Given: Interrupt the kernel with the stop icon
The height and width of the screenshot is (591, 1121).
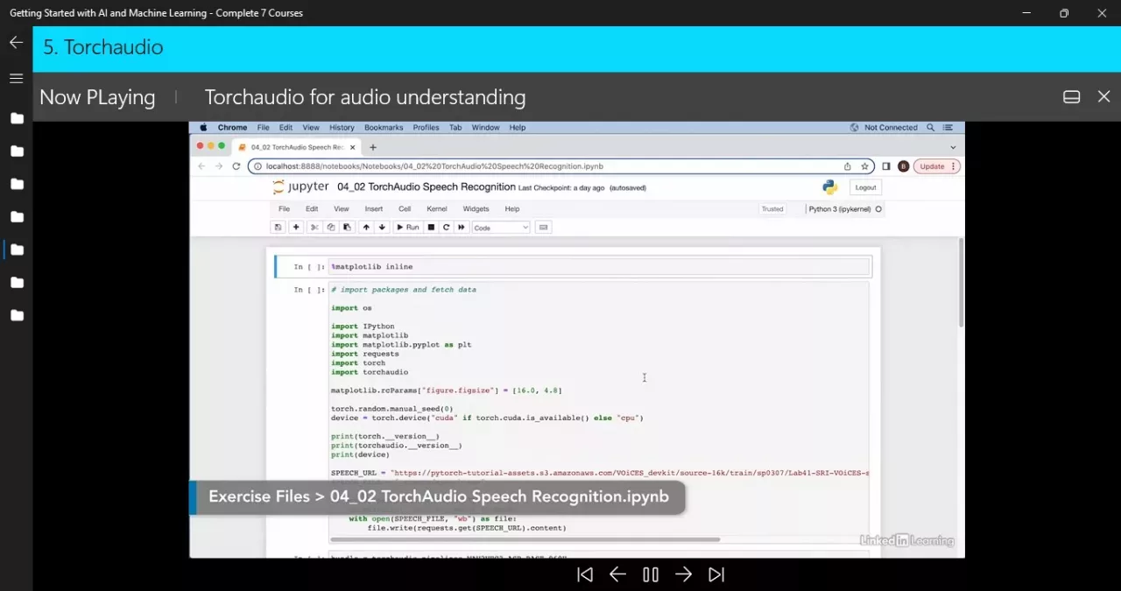Looking at the screenshot, I should (x=431, y=228).
